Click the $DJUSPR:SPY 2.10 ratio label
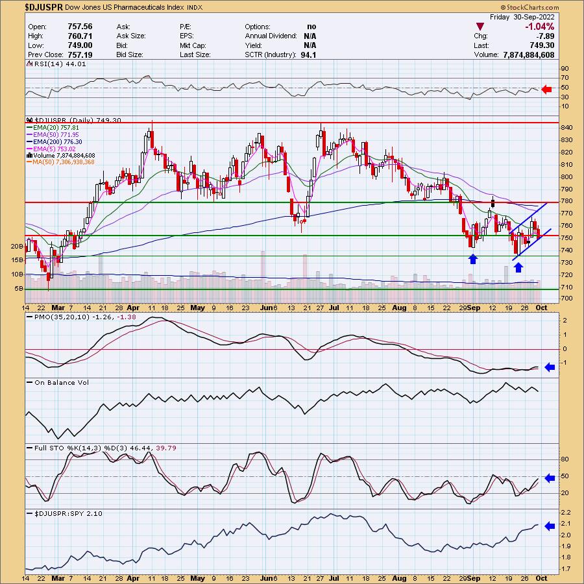The image size is (584, 584). click(68, 514)
